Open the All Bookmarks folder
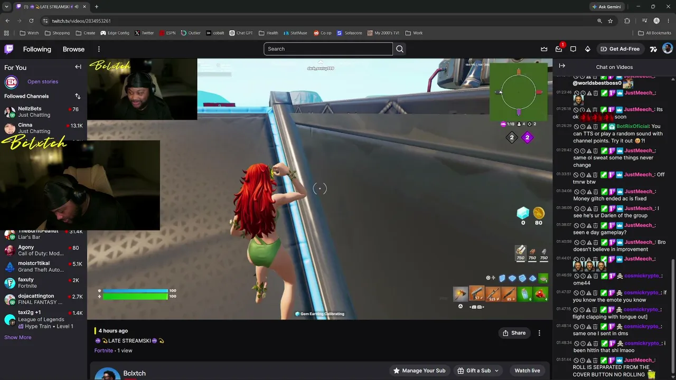 tap(655, 33)
